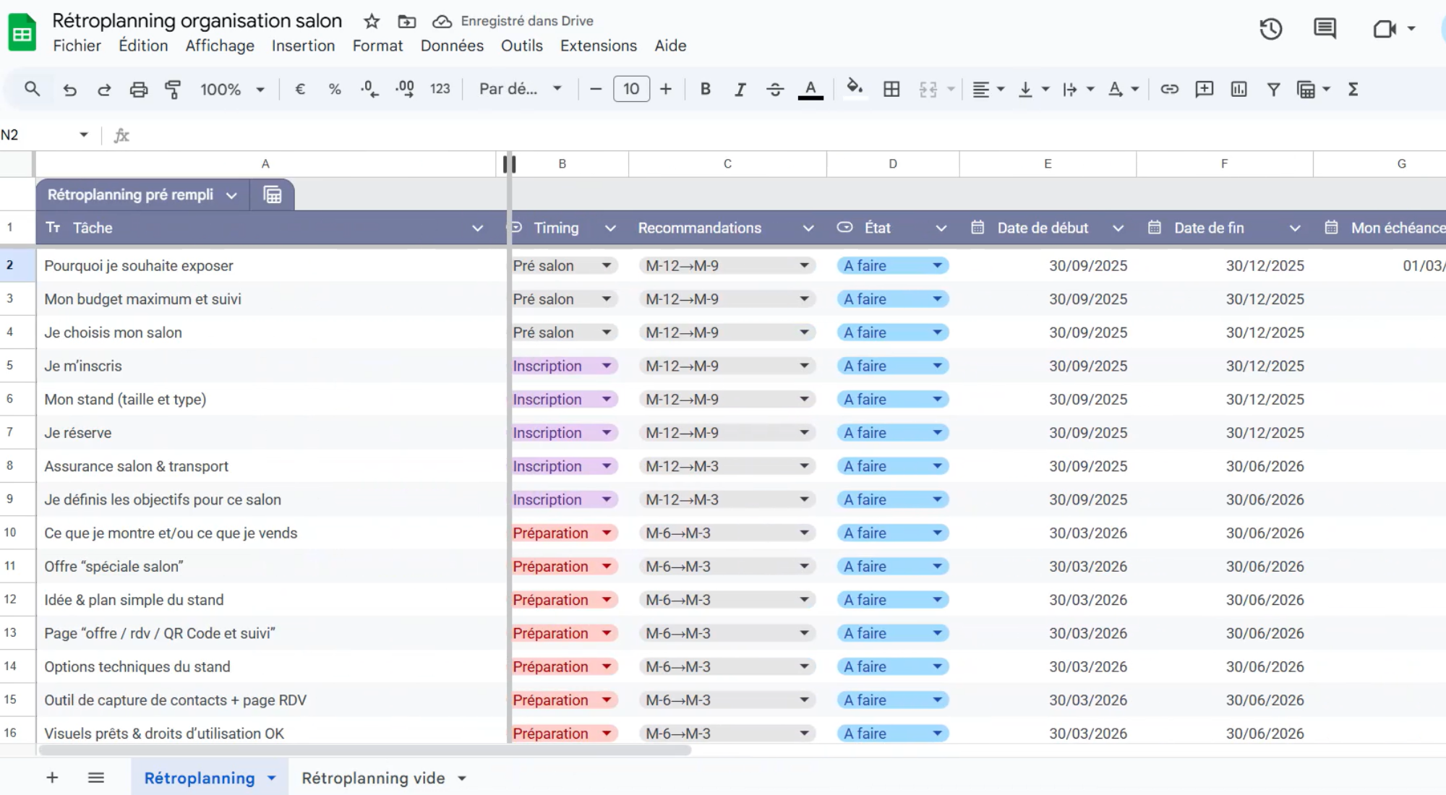Click the table view icon beside table name
This screenshot has width=1446, height=795.
click(273, 194)
